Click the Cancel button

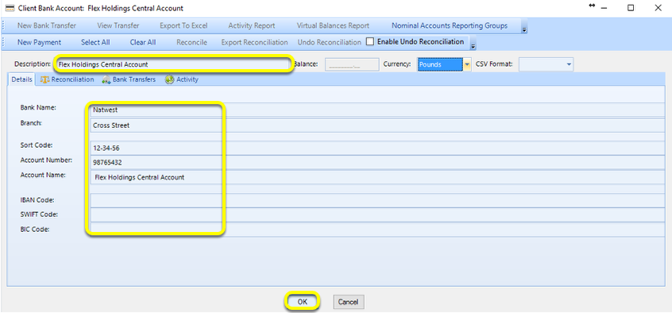pyautogui.click(x=349, y=302)
